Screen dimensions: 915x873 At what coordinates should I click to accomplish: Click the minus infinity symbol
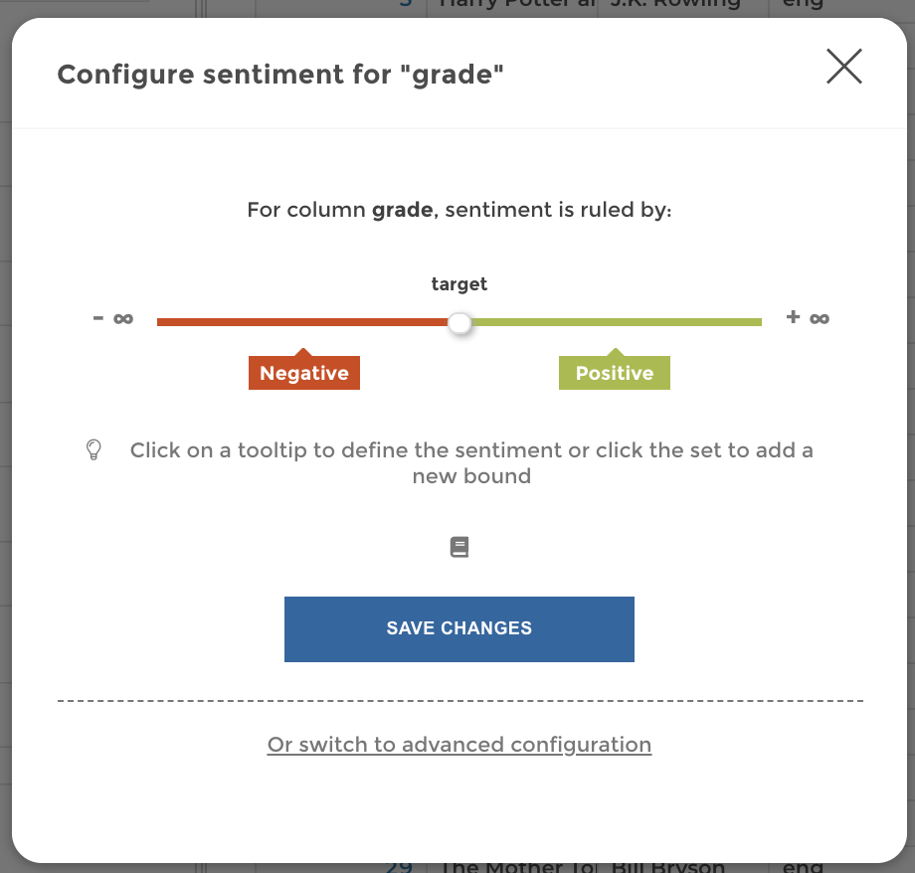click(111, 317)
